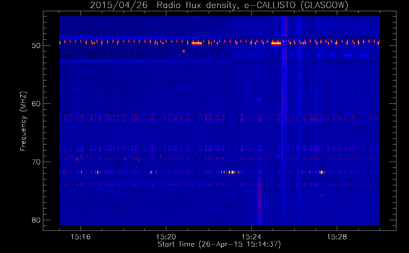This screenshot has width=409, height=253.
Task: Click the white-yellow burst at 72 MHz near 15:27
Action: tap(321, 172)
